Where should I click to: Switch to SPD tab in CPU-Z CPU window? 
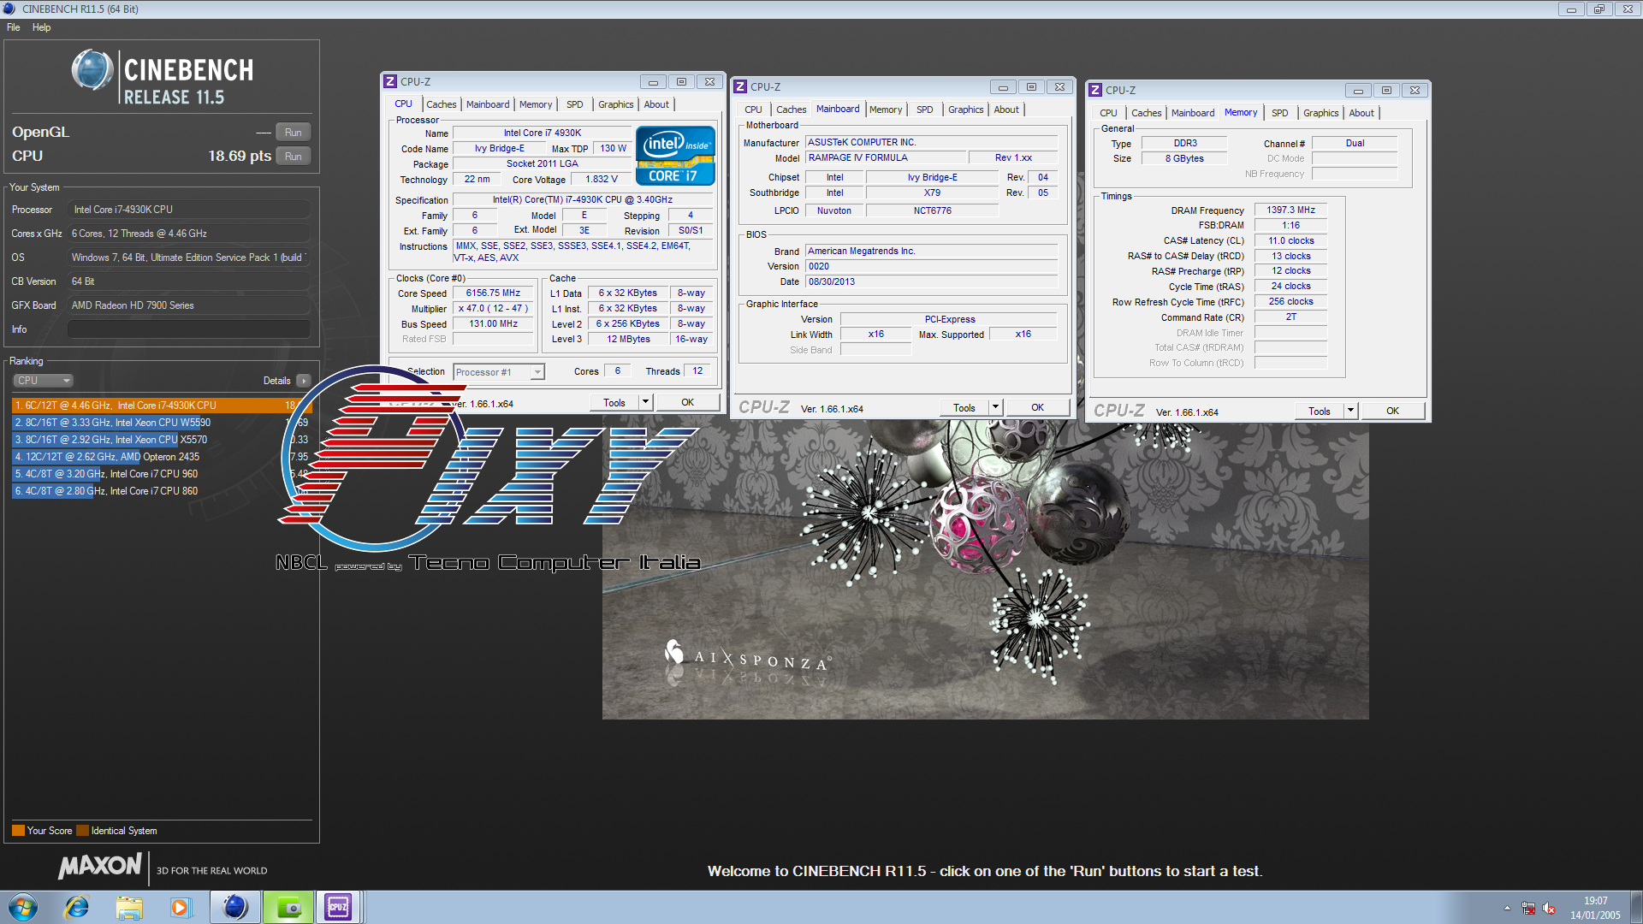point(575,104)
